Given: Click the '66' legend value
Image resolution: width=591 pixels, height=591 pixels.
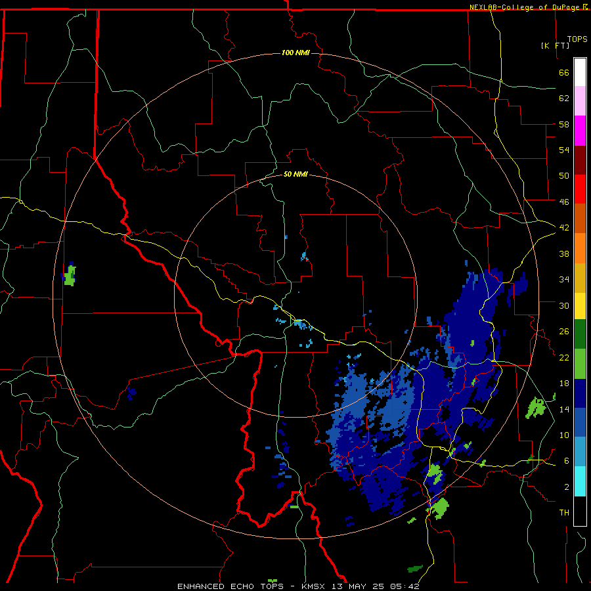Looking at the screenshot, I should click(564, 72).
